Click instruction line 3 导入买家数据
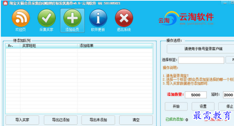 (x=185, y=83)
